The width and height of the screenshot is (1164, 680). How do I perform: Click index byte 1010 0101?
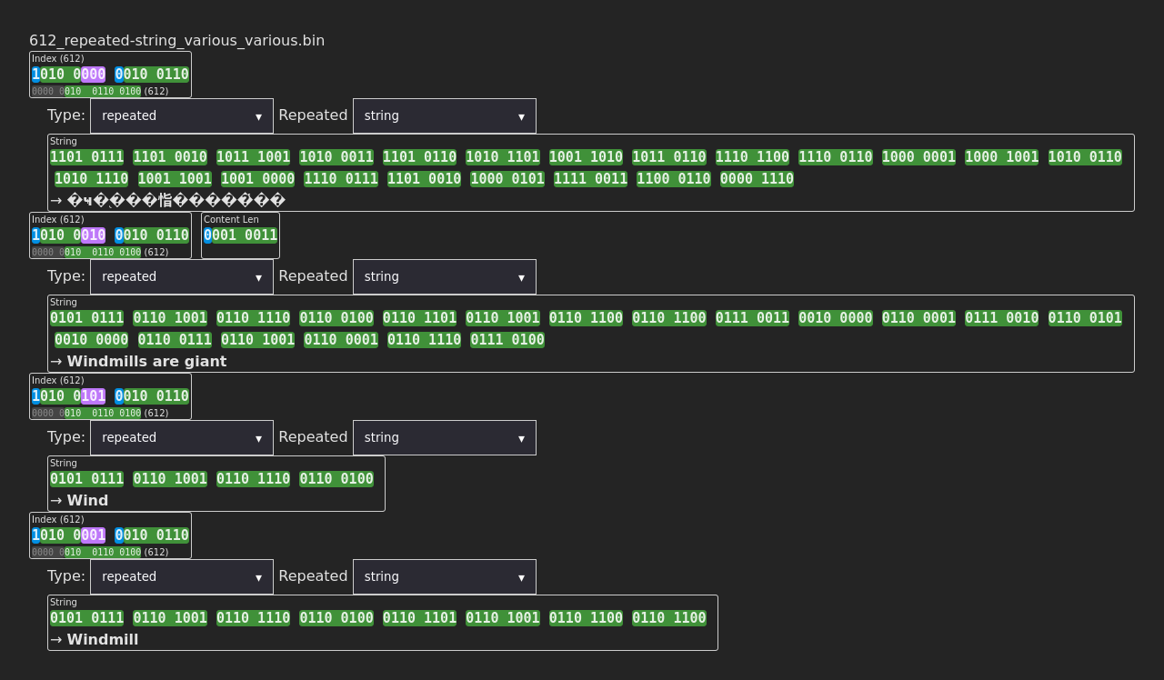click(68, 396)
